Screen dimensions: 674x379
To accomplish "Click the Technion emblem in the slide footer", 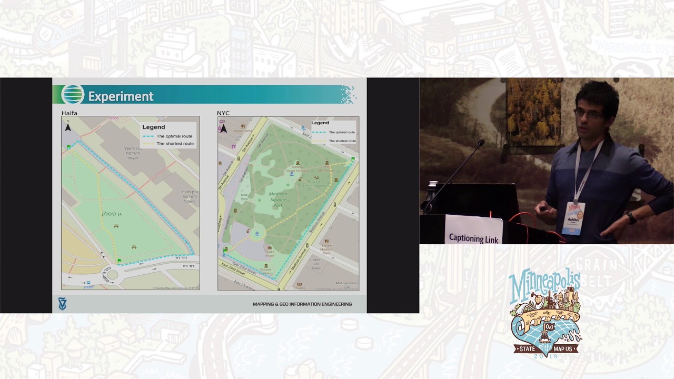I will tap(62, 304).
